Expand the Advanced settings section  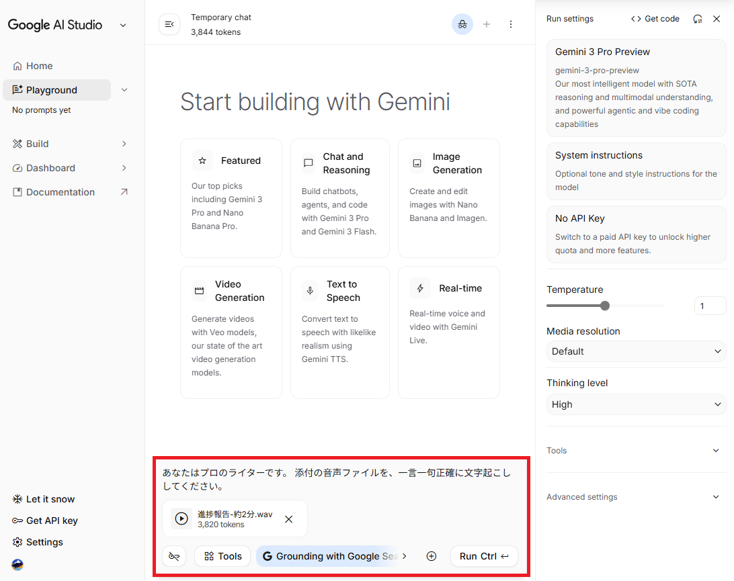click(x=636, y=497)
